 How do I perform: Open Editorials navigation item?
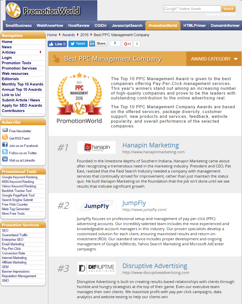coord(10,79)
